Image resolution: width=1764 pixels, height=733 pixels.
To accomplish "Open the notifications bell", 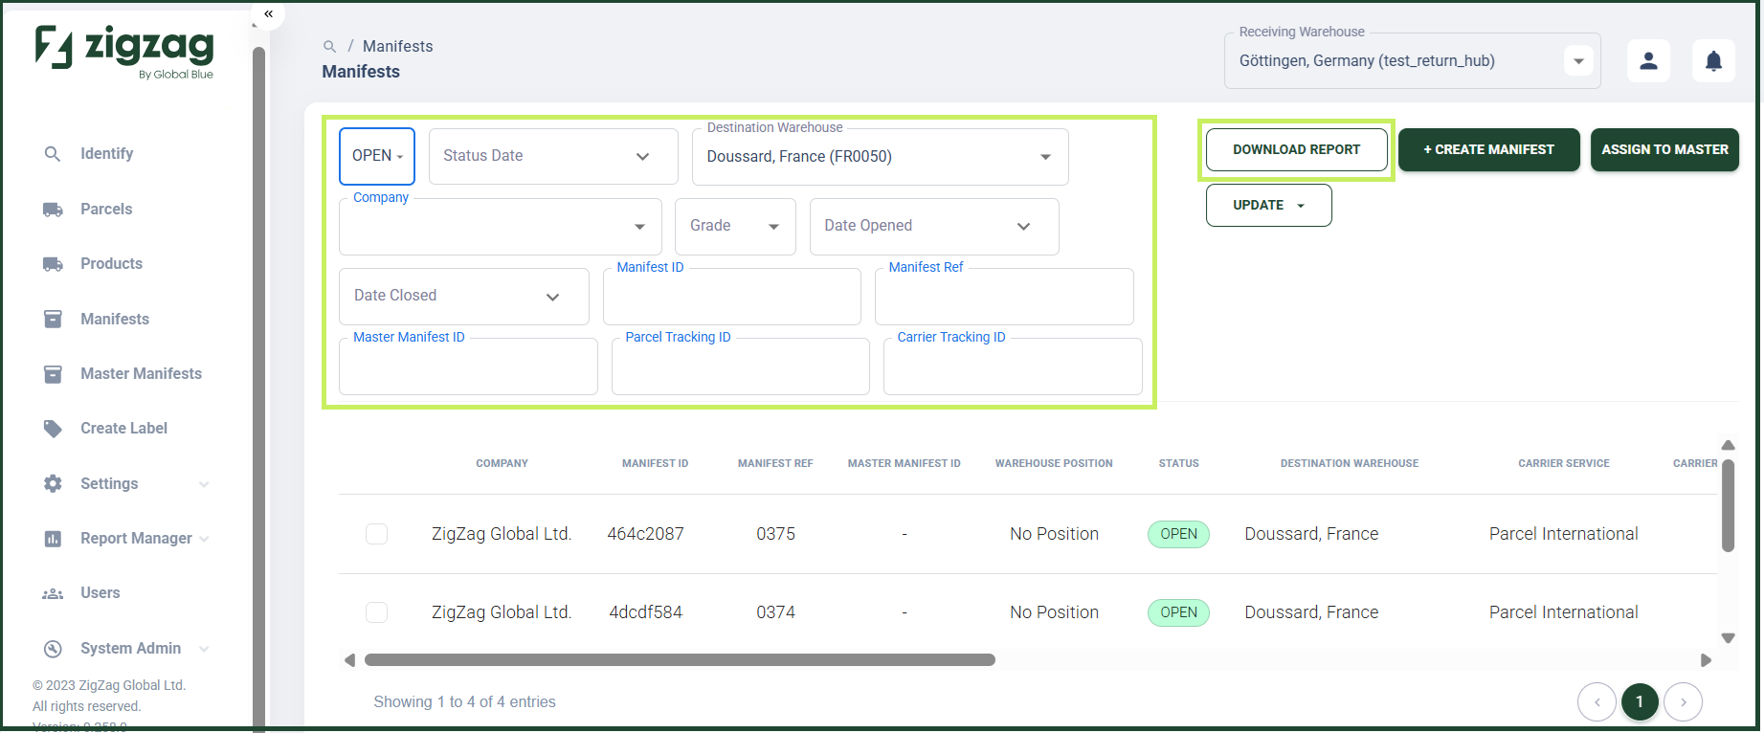I will coord(1713,61).
